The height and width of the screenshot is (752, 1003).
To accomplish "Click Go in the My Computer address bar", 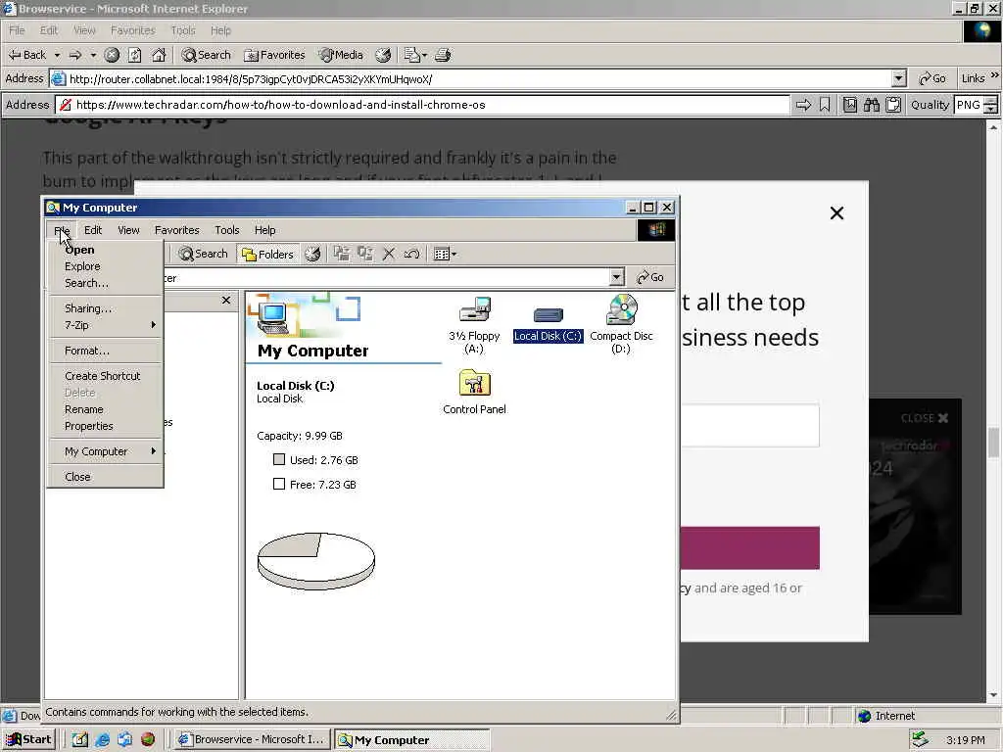I will point(650,277).
